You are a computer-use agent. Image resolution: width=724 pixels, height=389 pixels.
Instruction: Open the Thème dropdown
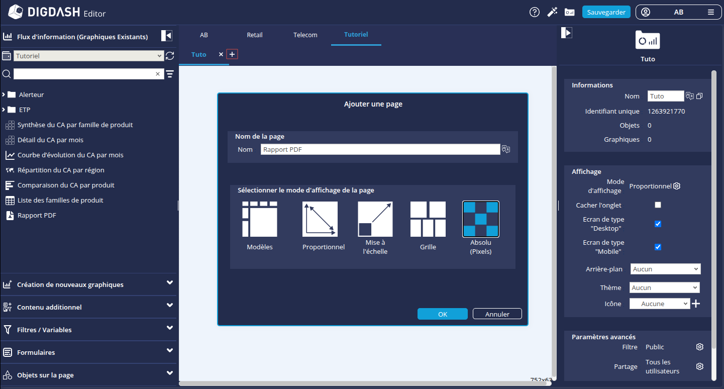[x=664, y=288]
